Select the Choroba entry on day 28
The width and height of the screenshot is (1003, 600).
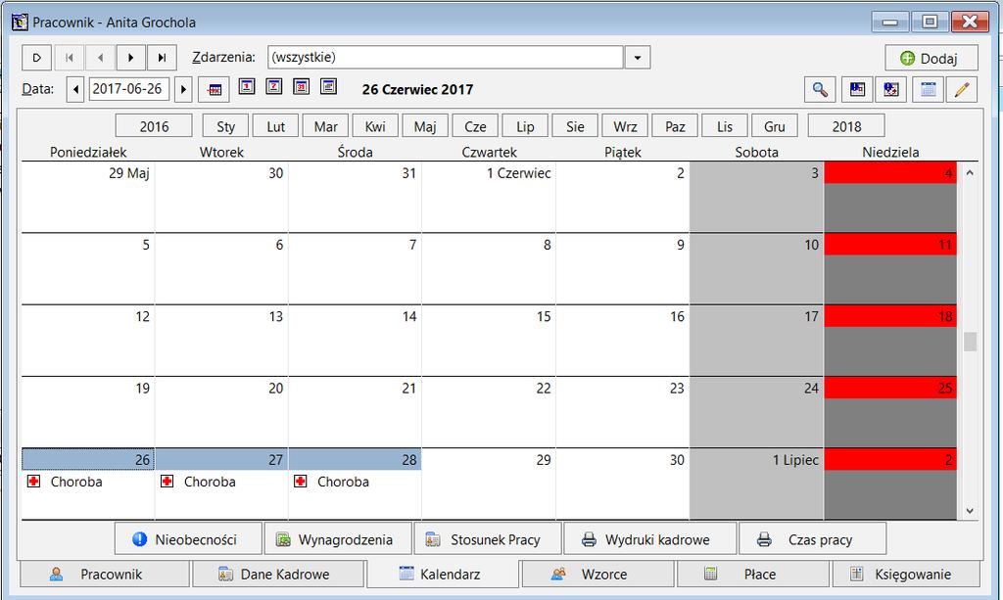[343, 482]
